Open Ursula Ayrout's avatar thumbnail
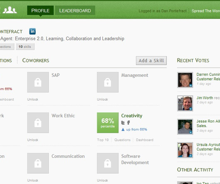The width and height of the screenshot is (220, 184). (185, 150)
